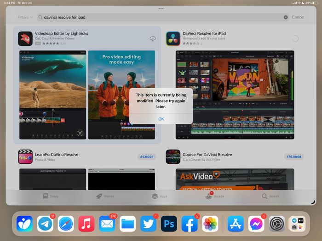Switch to the Apps tab
The width and height of the screenshot is (322, 241).
[160, 196]
